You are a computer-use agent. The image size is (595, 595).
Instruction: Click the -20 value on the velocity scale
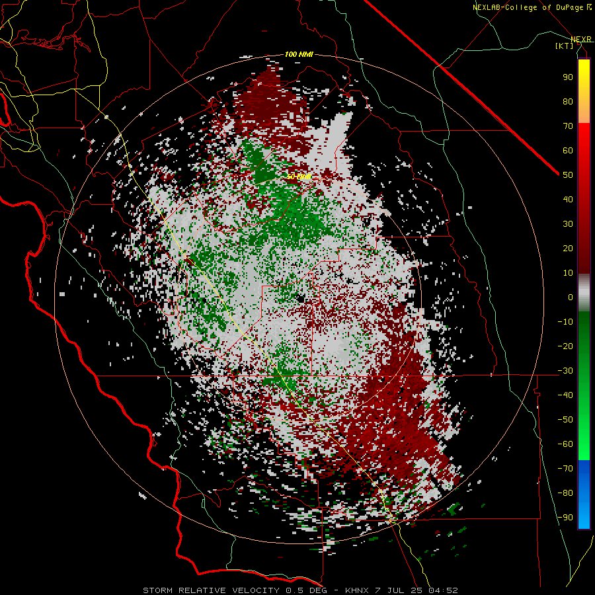[x=565, y=346]
